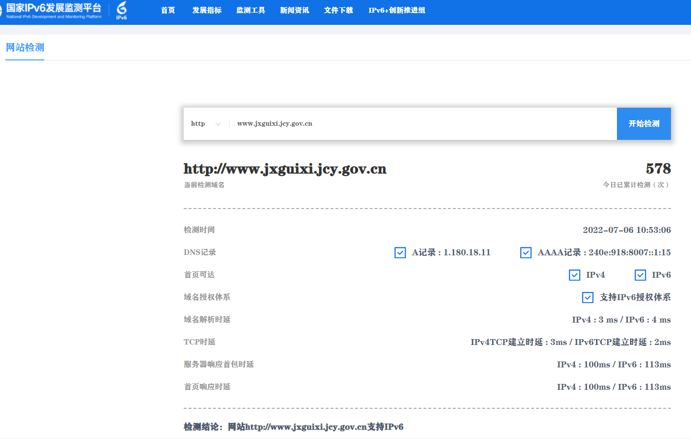Screen dimensions: 691x439
Task: Open the 文件下载 menu item
Action: [x=338, y=10]
